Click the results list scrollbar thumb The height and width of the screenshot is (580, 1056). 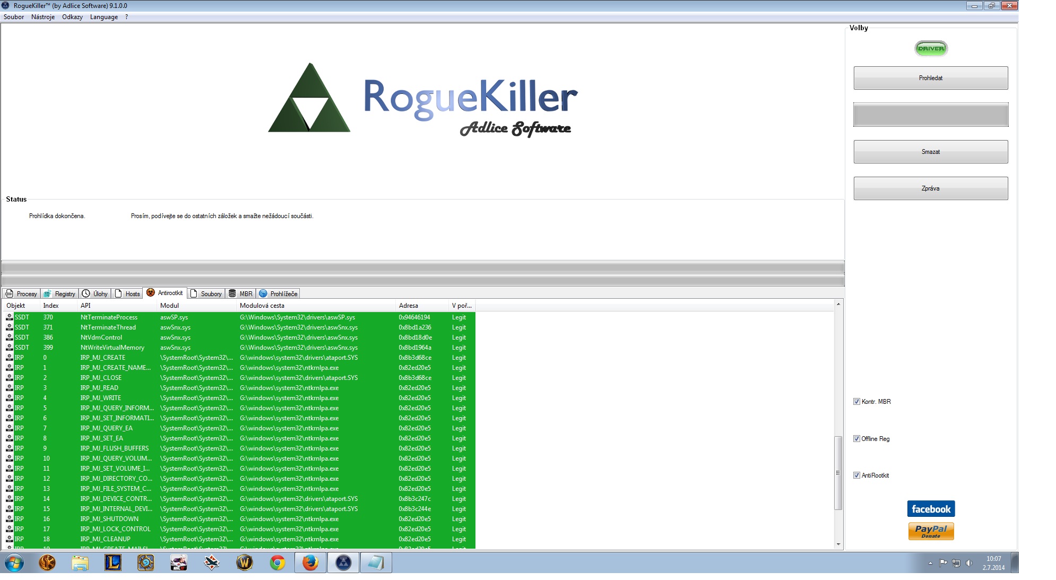(838, 473)
